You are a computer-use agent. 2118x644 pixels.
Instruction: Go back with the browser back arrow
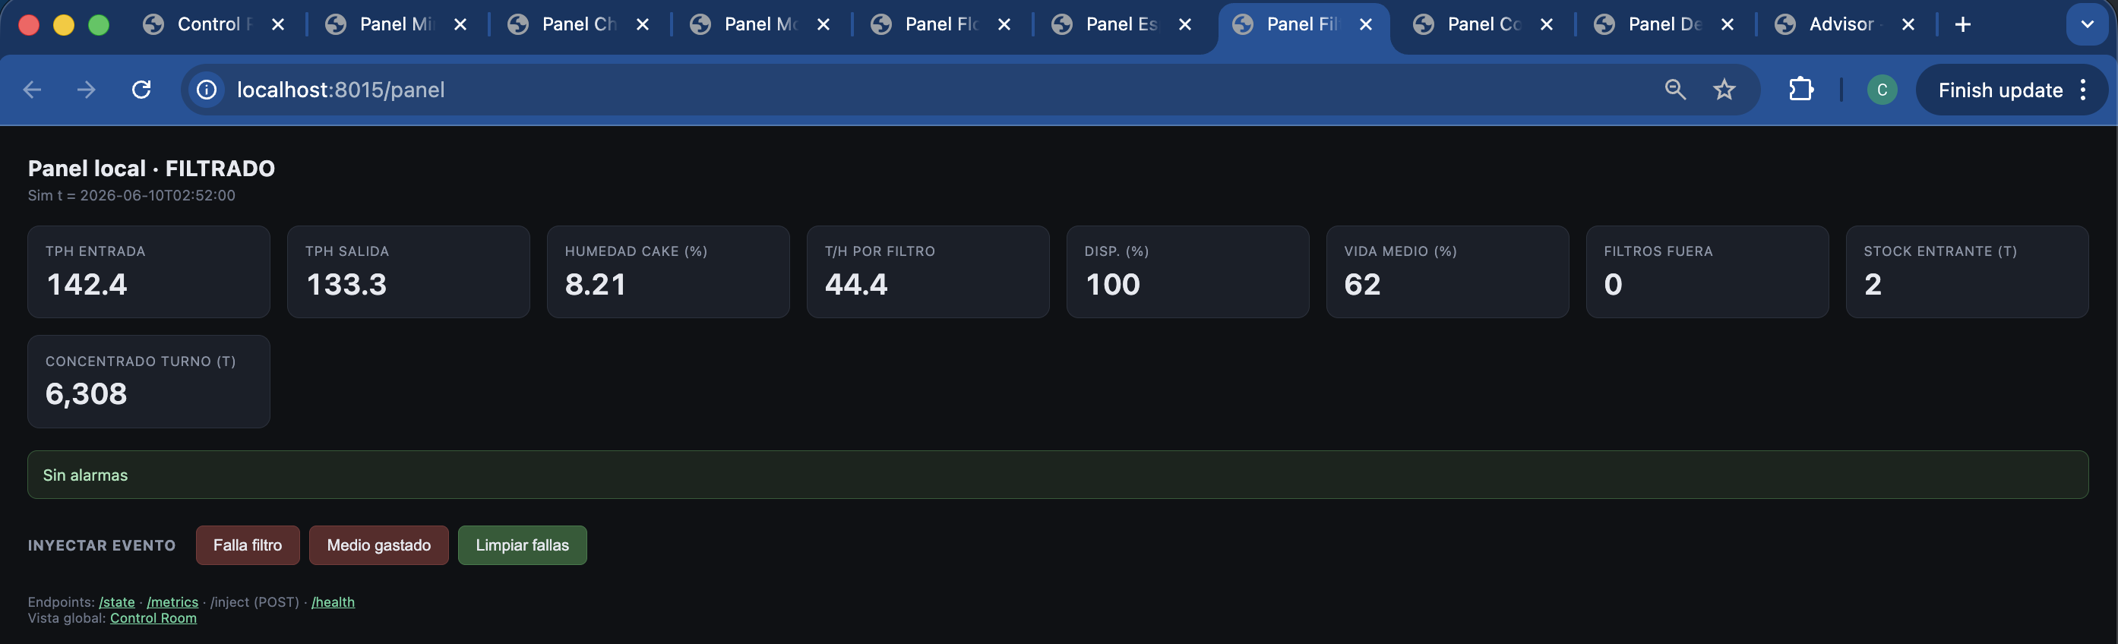click(32, 90)
